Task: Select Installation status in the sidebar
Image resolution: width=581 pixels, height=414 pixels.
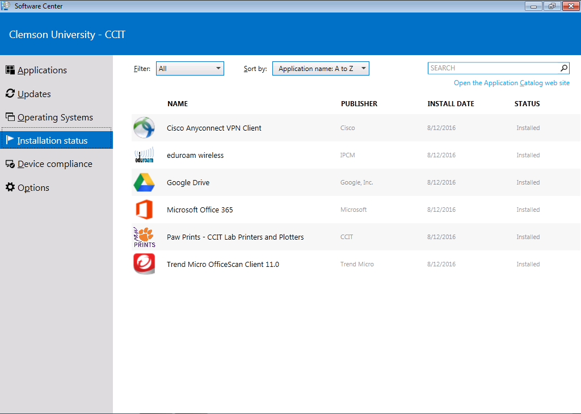Action: click(x=57, y=140)
